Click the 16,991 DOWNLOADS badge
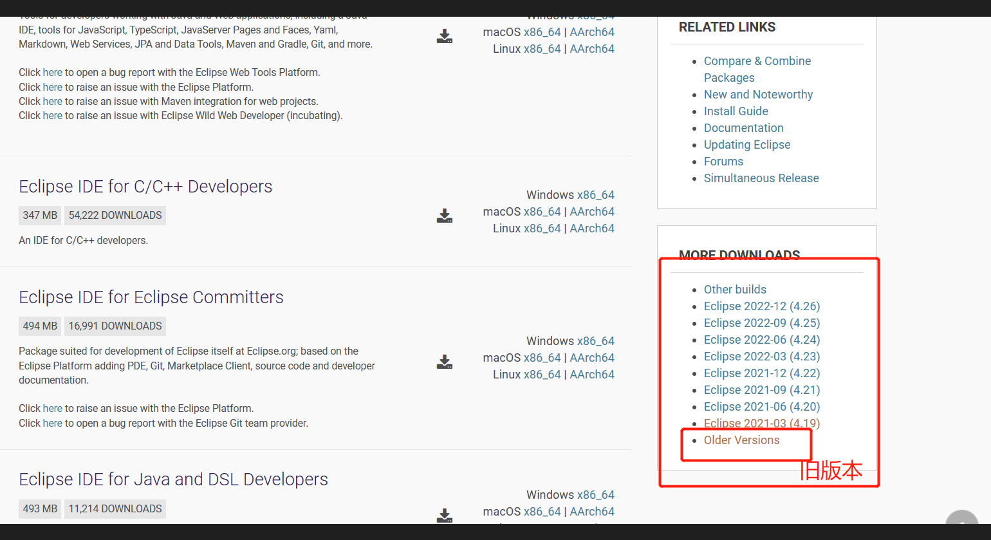Image resolution: width=991 pixels, height=540 pixels. pyautogui.click(x=115, y=326)
